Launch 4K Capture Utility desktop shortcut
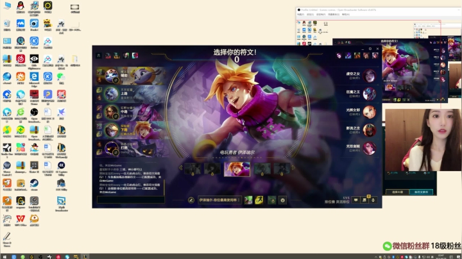 pos(62,169)
